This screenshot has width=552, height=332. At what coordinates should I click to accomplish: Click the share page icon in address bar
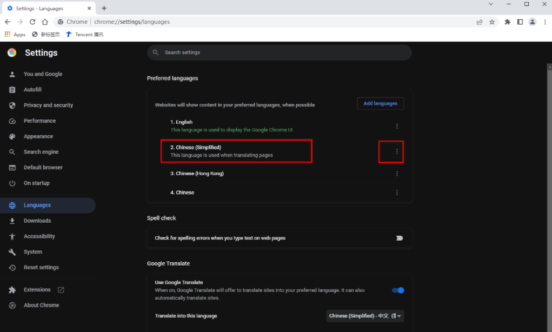(x=480, y=22)
